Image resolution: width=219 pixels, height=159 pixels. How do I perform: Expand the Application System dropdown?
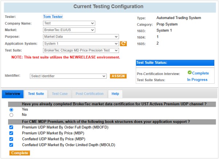[x=81, y=43]
